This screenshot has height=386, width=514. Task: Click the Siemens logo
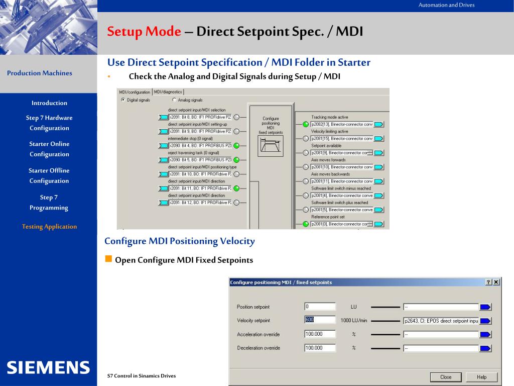coord(48,367)
